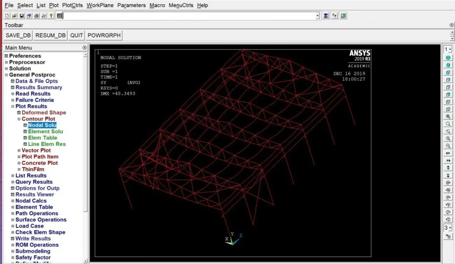
Task: Click the Zoom Out magnifier icon
Action: (448, 146)
